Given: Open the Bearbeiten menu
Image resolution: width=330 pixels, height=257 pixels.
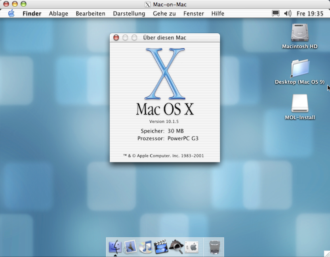Looking at the screenshot, I should click(90, 14).
